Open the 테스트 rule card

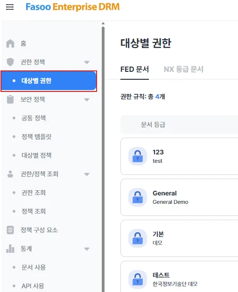pyautogui.click(x=179, y=276)
